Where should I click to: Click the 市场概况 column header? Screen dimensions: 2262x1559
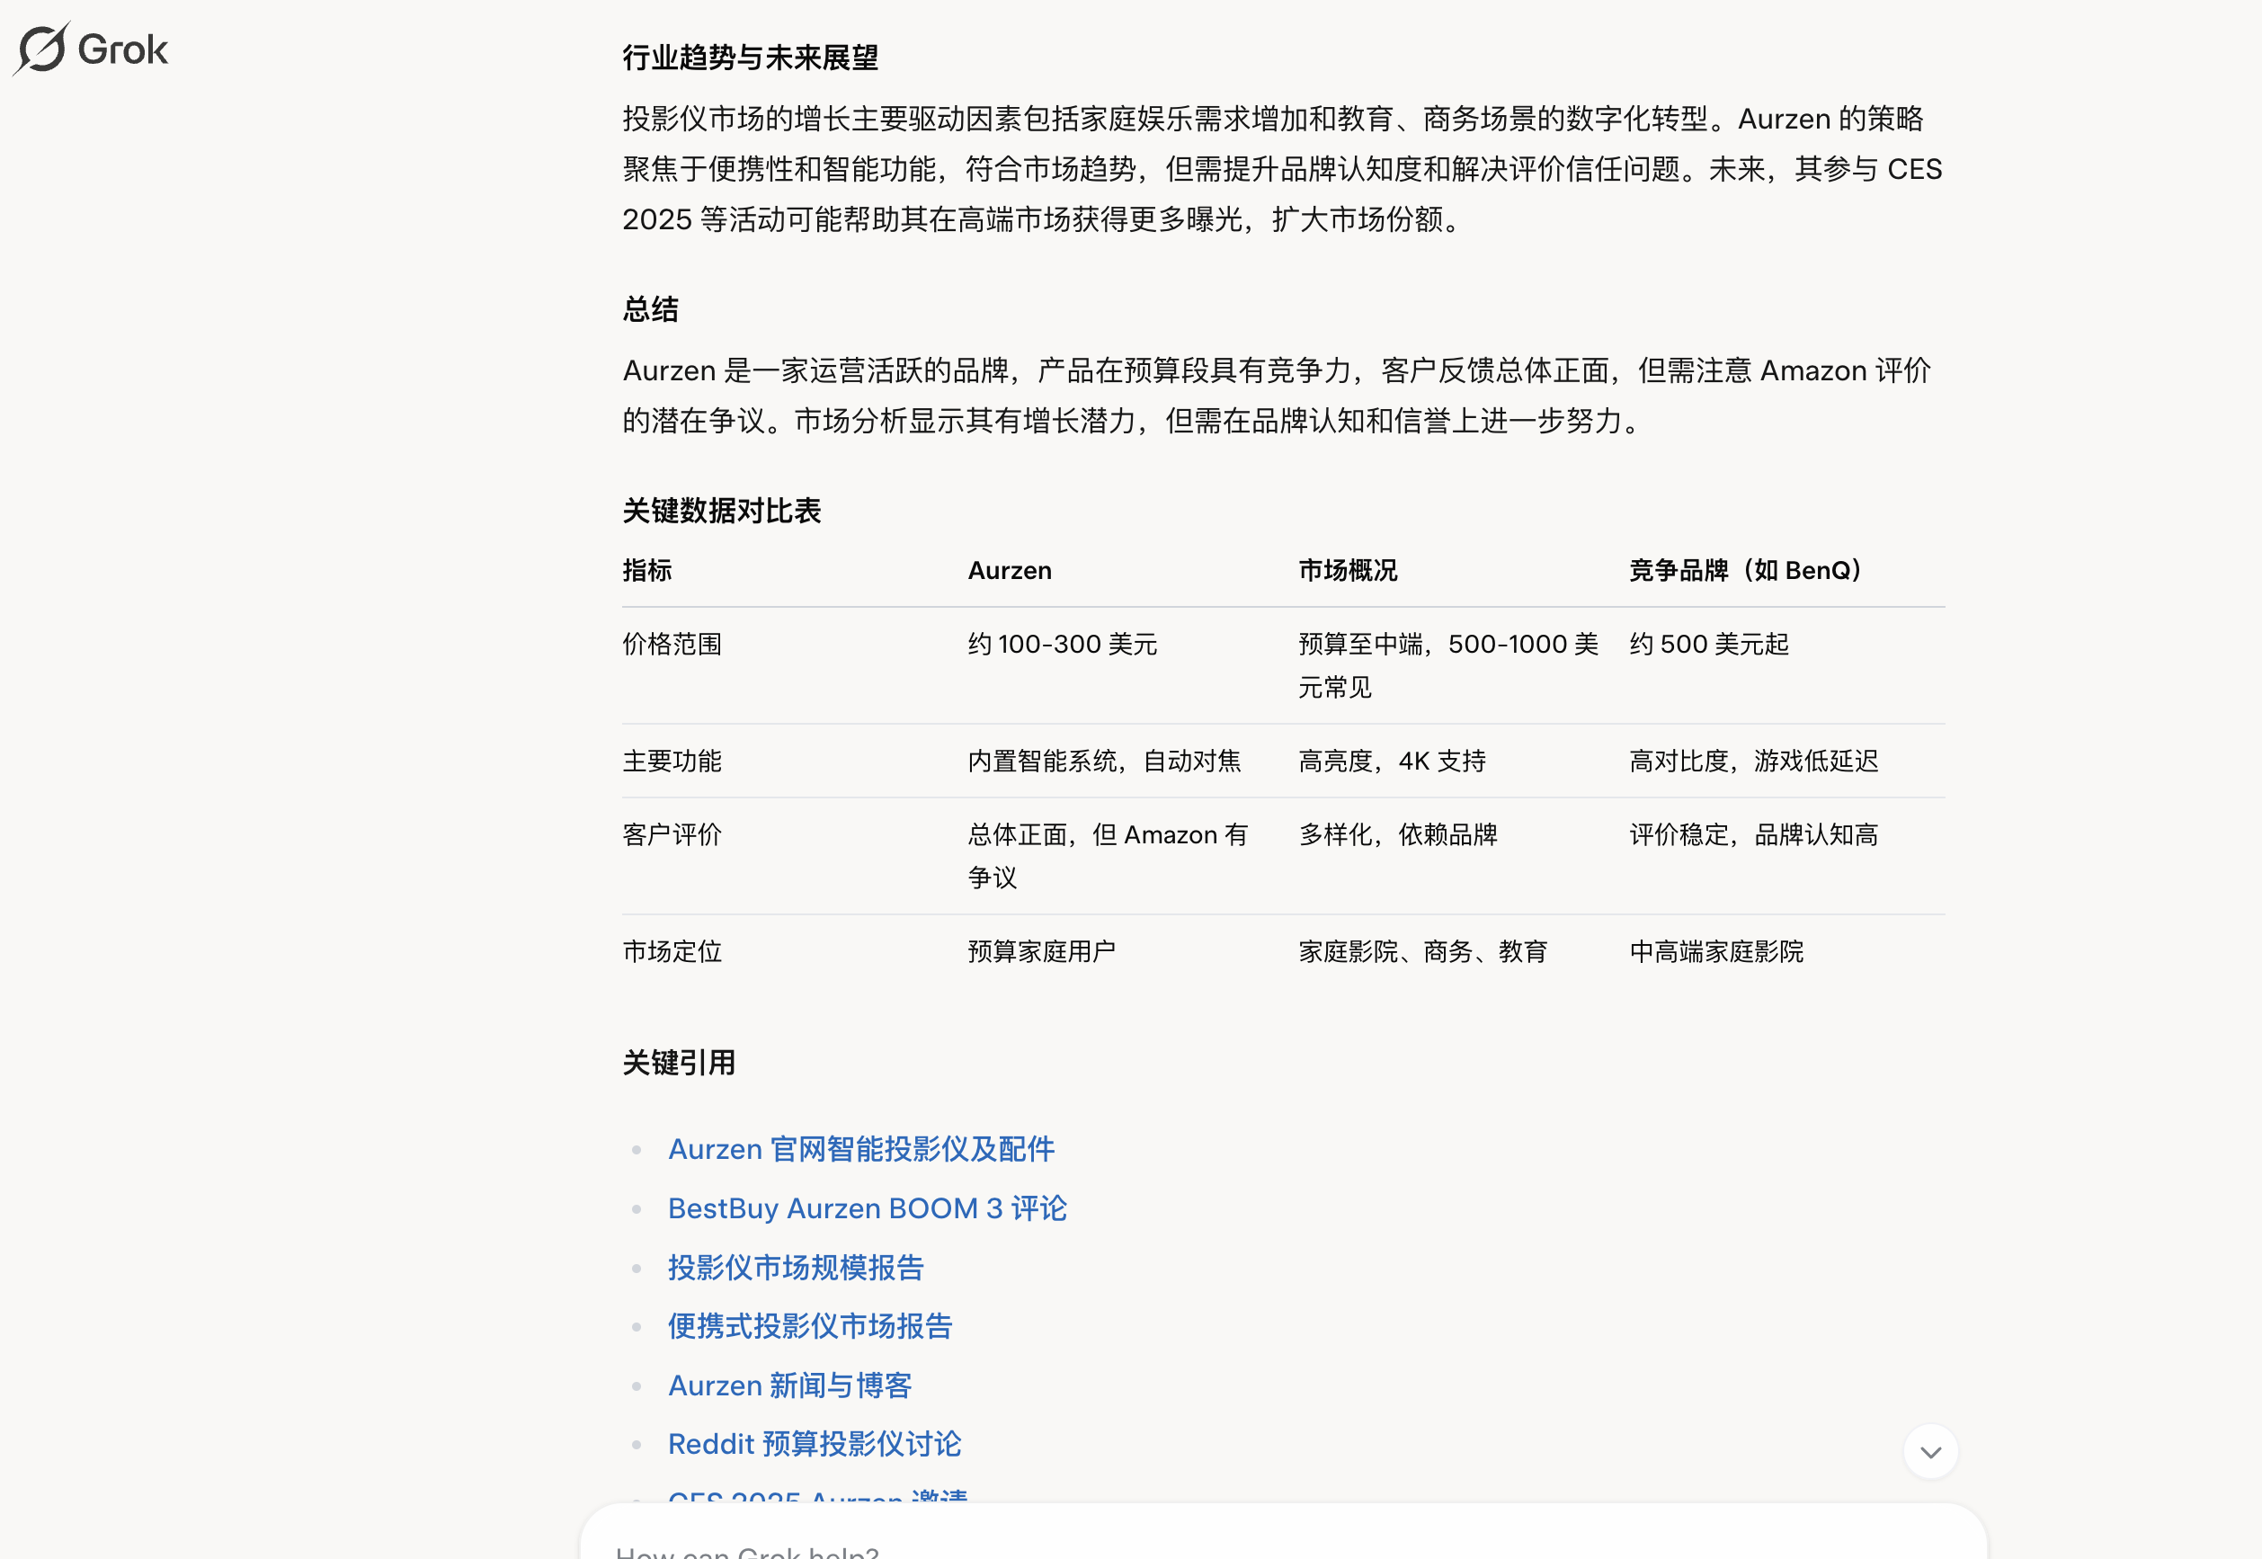1348,570
